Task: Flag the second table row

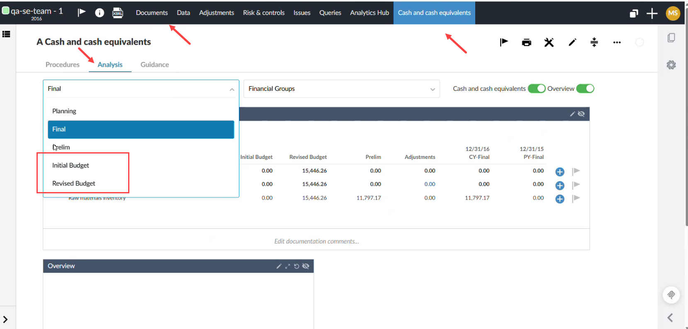Action: tap(576, 185)
